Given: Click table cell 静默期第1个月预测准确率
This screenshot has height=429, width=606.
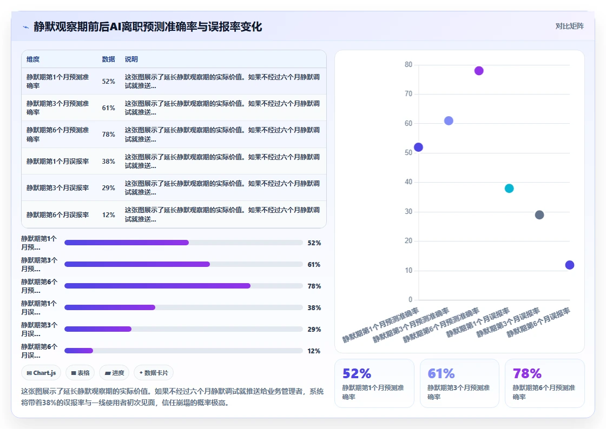Looking at the screenshot, I should (57, 82).
